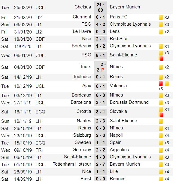
Task: Click yellow card icon in Tottenham Hotspur row
Action: (161, 165)
